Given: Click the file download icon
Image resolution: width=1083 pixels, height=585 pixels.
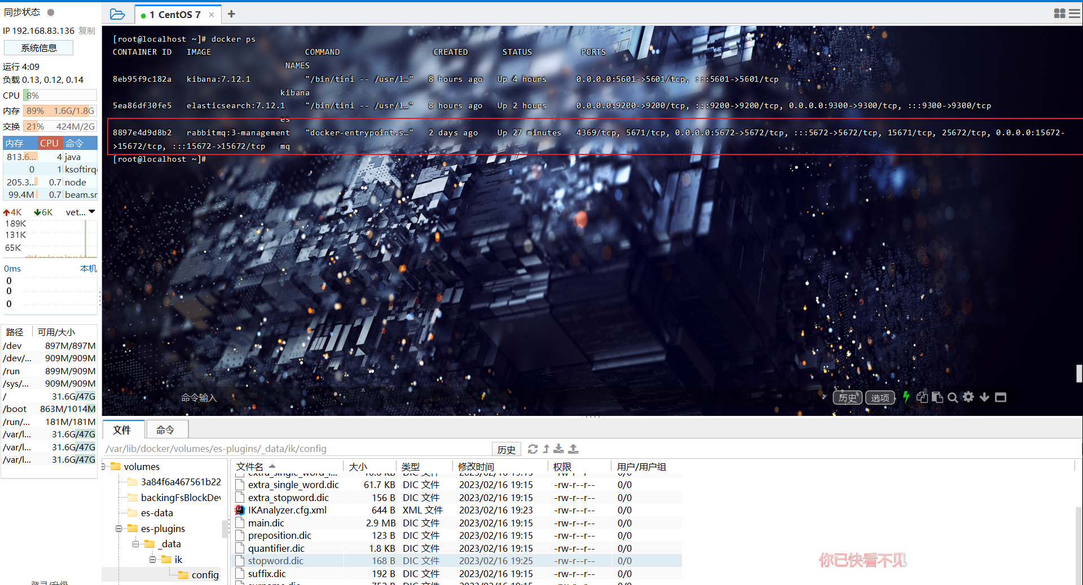Looking at the screenshot, I should click(x=558, y=449).
